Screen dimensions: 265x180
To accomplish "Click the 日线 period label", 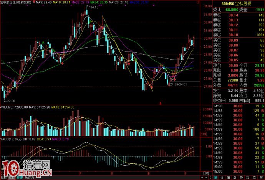I will (206, 173).
